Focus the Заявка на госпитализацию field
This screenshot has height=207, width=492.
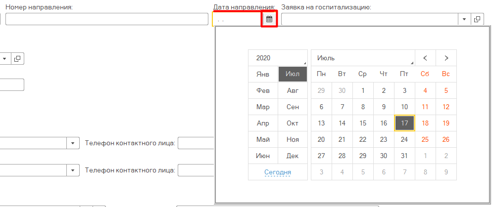(369, 19)
